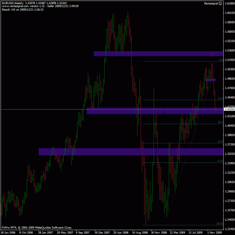Click the 1.47050 price scale label
235x235 pixels.
(x=230, y=88)
